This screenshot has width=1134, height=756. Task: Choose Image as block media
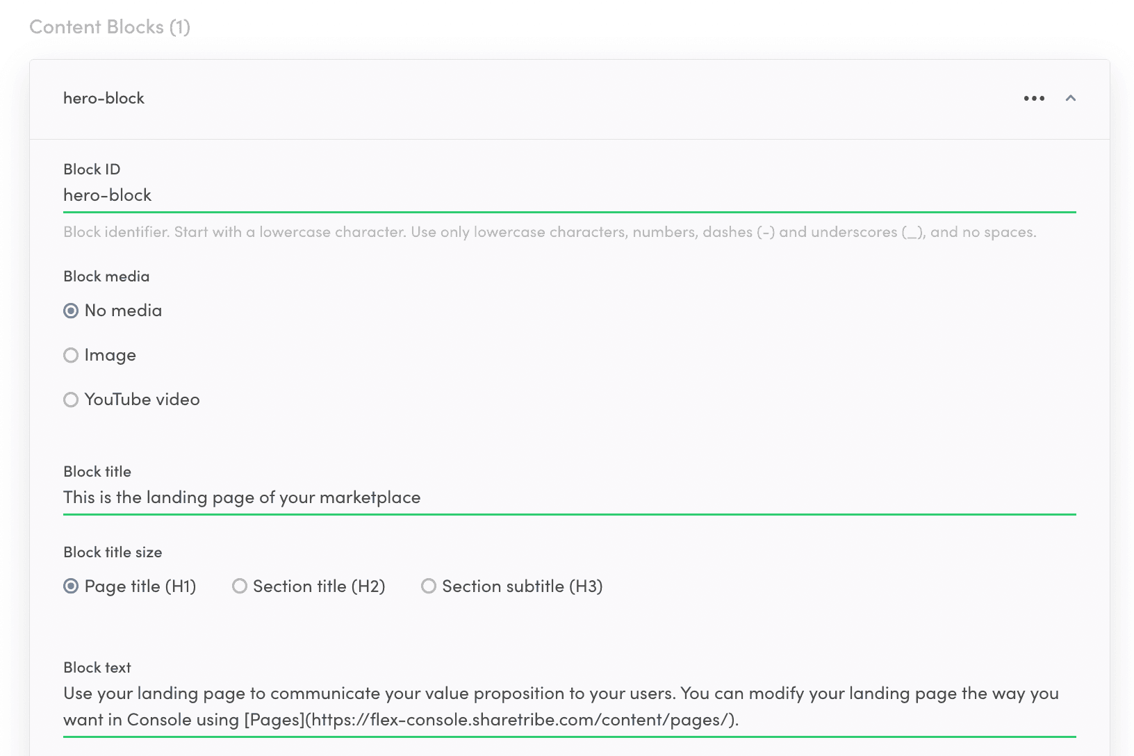coord(71,355)
